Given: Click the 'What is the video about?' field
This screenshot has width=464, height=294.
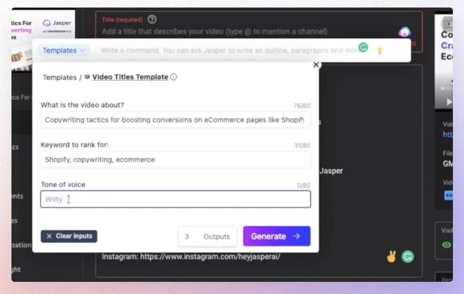Looking at the screenshot, I should (x=176, y=120).
